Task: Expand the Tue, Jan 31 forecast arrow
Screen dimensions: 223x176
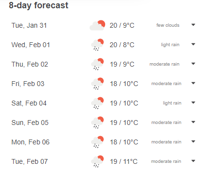Action: point(193,25)
